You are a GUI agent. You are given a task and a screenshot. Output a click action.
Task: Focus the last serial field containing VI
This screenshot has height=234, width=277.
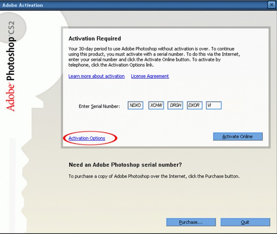(214, 105)
